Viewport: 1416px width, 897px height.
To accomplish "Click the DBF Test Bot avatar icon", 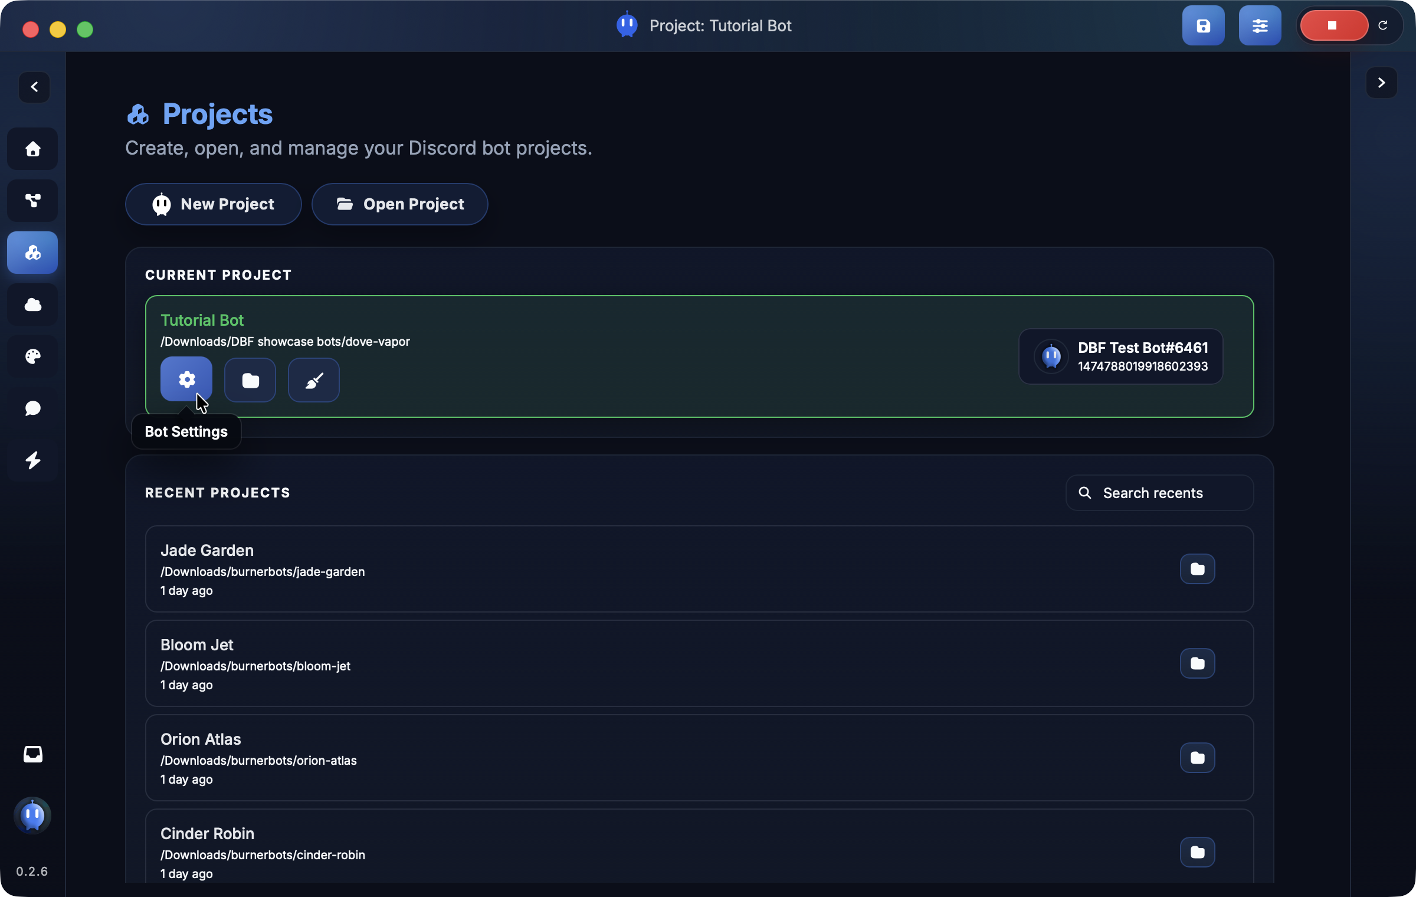I will point(1051,356).
